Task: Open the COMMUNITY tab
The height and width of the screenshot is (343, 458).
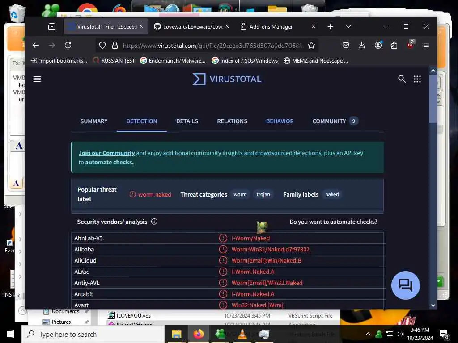Action: tap(335, 121)
